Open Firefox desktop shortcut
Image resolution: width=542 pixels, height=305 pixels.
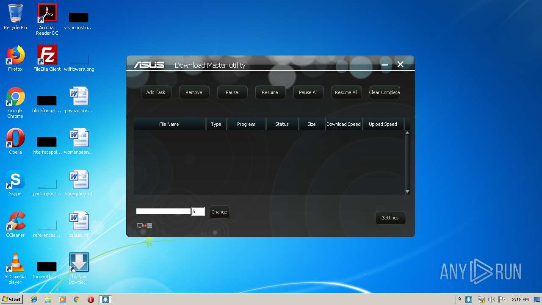point(15,58)
